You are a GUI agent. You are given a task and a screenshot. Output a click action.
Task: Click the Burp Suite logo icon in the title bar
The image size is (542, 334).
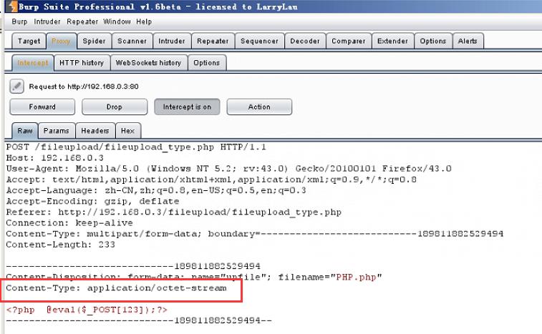point(12,6)
